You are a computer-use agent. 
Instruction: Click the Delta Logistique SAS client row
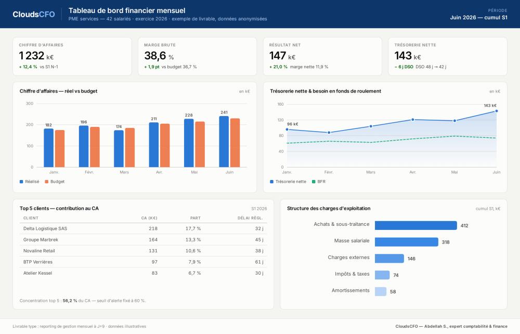point(144,228)
